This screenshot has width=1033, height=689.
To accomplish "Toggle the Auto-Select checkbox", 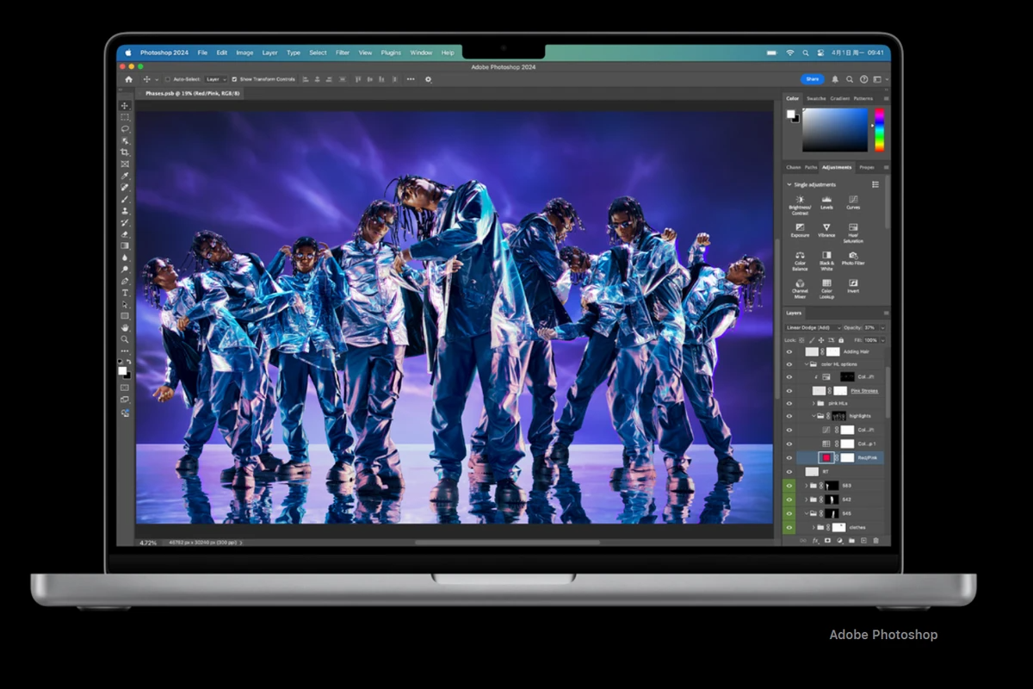I will tap(167, 79).
